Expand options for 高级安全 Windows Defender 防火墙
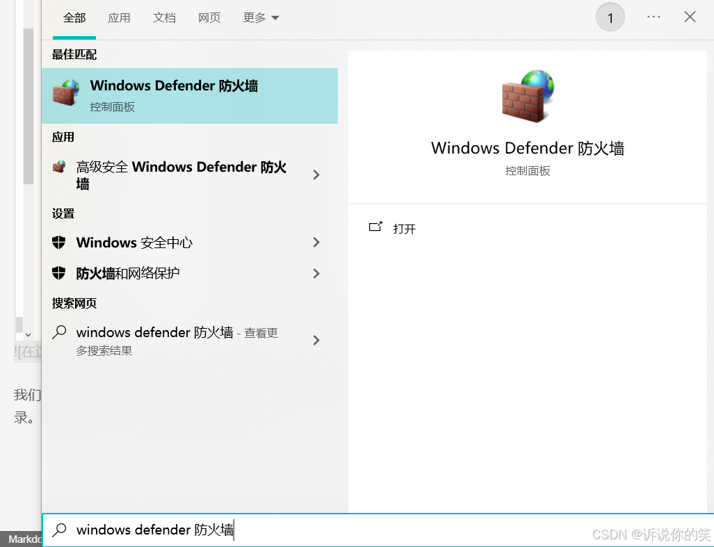714x547 pixels. 316,174
